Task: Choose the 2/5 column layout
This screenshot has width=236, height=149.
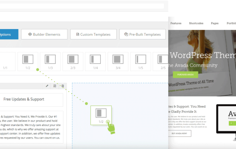Action: tap(160, 61)
